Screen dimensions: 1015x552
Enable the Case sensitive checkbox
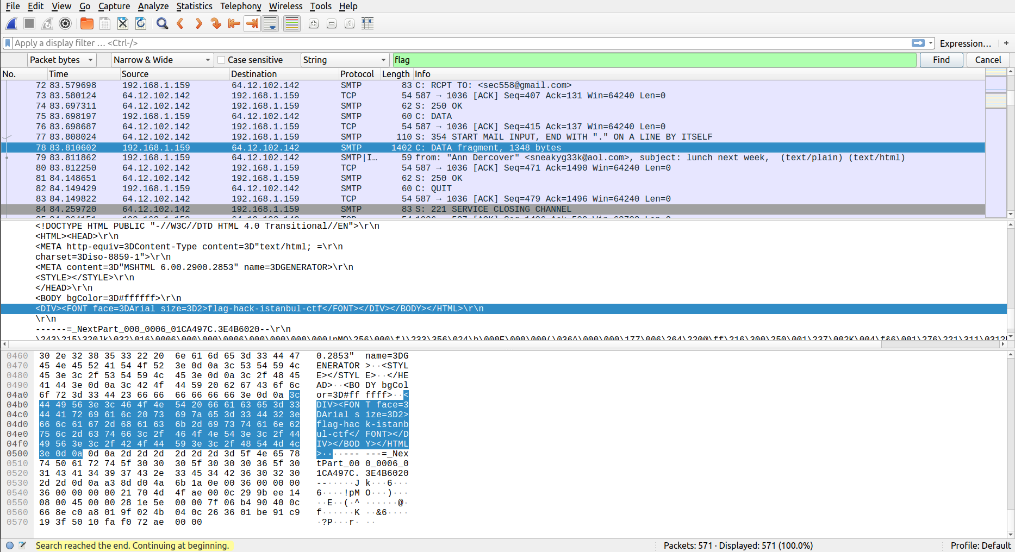click(x=221, y=60)
